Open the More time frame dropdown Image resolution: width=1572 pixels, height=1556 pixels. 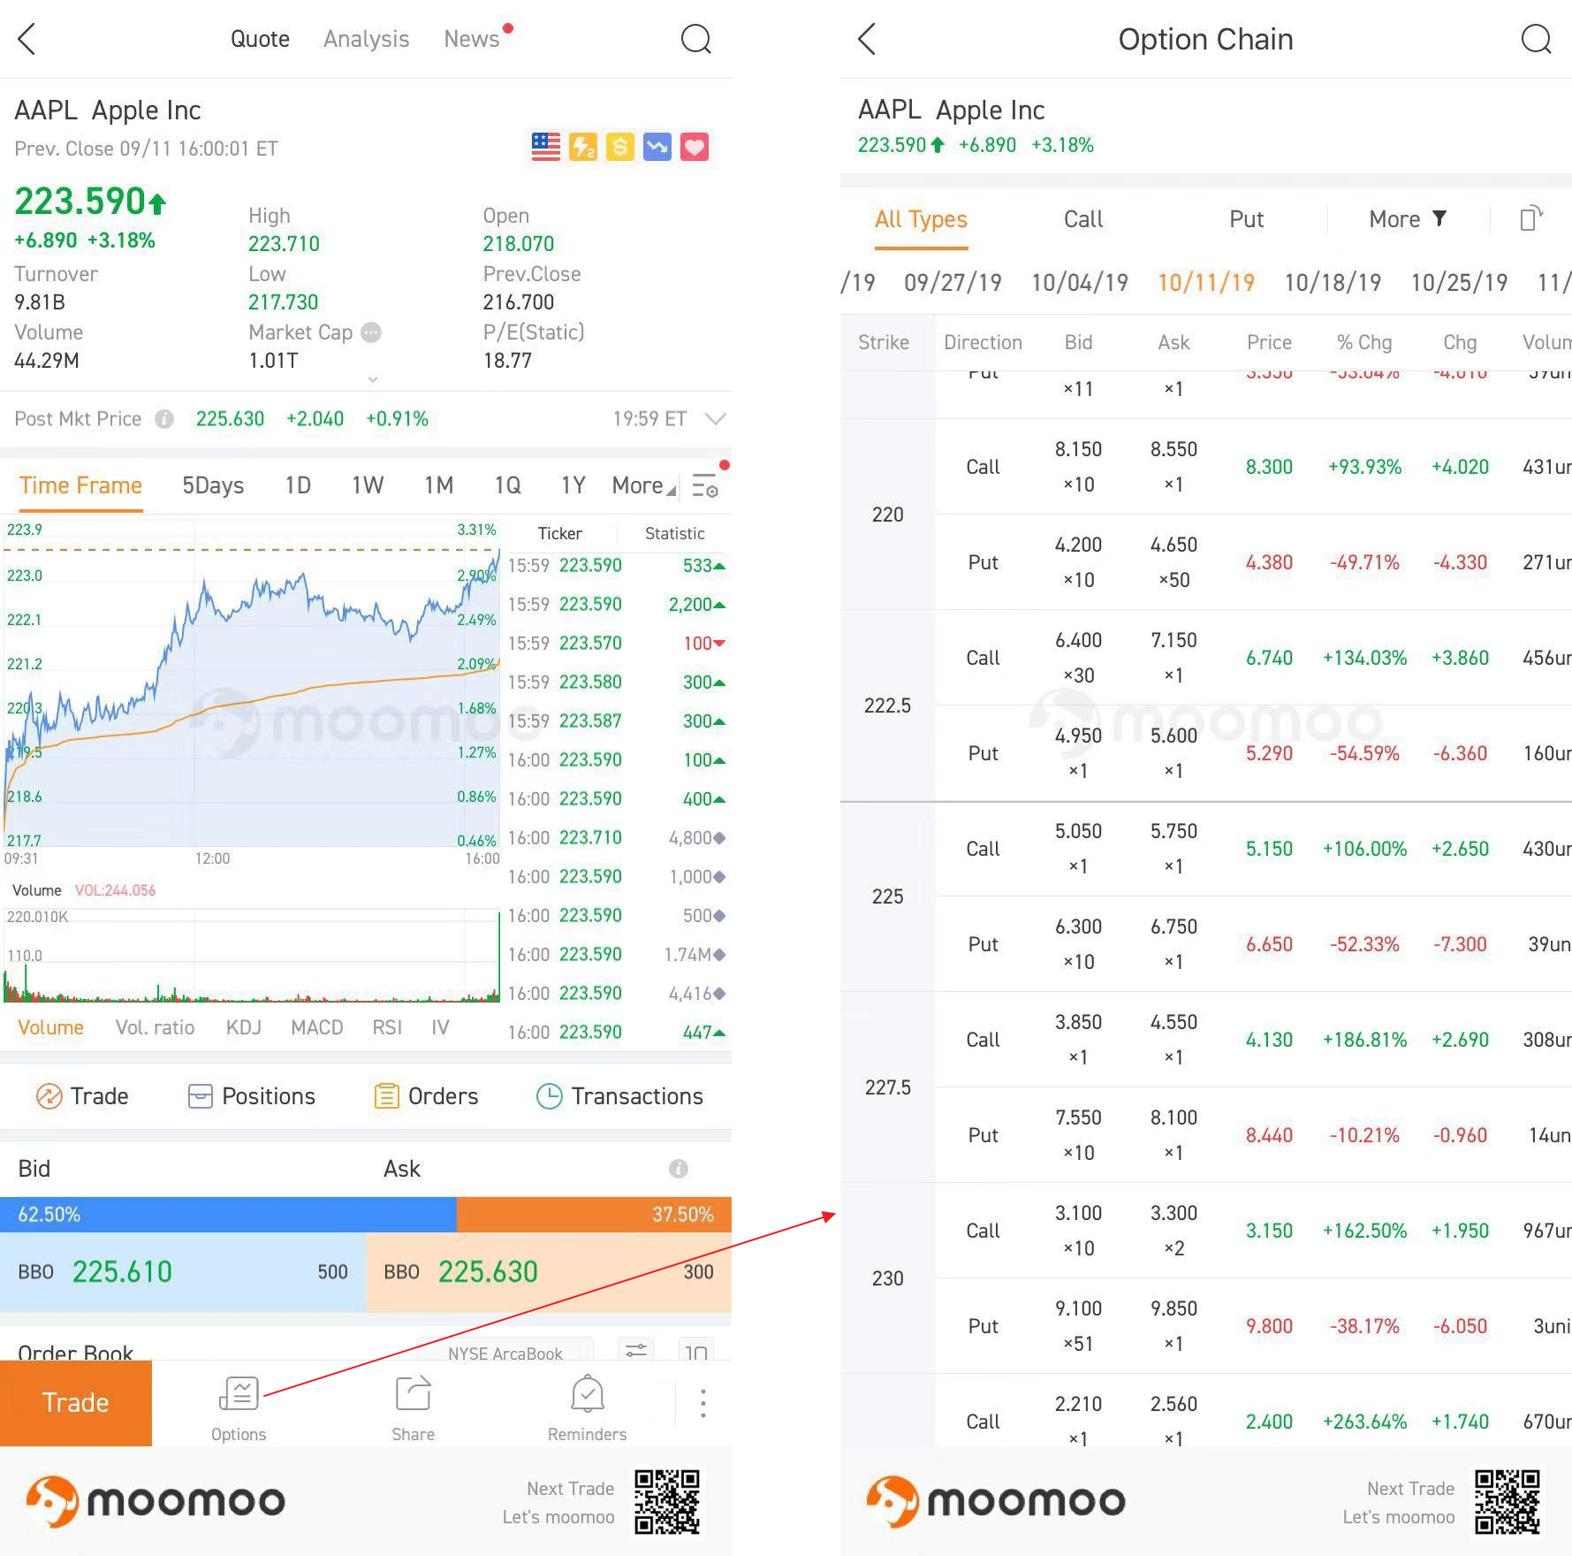[x=642, y=485]
